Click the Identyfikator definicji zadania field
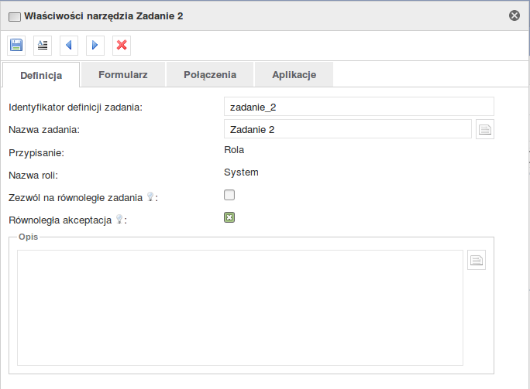The image size is (530, 389). point(359,107)
